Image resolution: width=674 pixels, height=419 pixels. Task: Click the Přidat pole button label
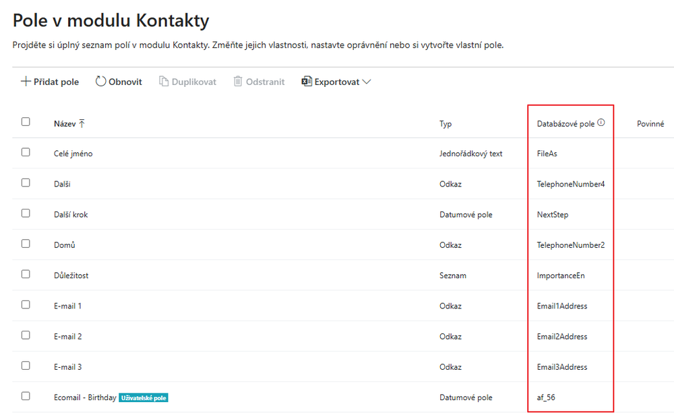tap(57, 82)
